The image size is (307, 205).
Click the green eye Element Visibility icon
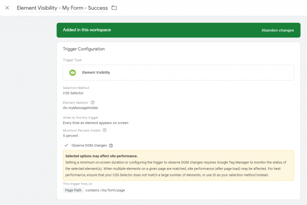click(x=73, y=73)
